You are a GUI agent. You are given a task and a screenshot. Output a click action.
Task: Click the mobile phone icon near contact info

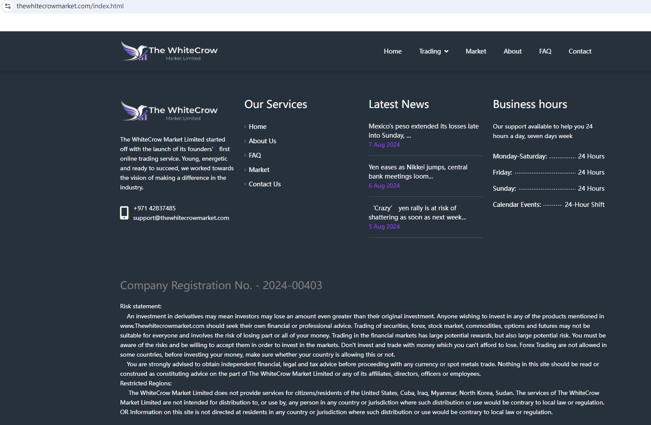[124, 213]
